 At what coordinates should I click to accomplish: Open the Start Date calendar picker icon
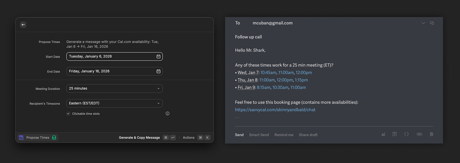(158, 56)
